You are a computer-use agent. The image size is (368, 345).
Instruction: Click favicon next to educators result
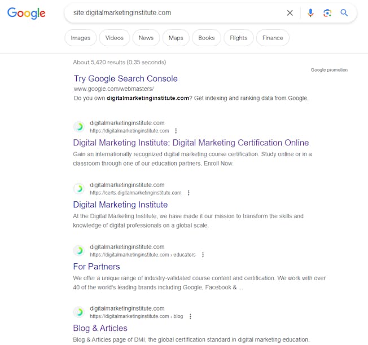coord(80,250)
